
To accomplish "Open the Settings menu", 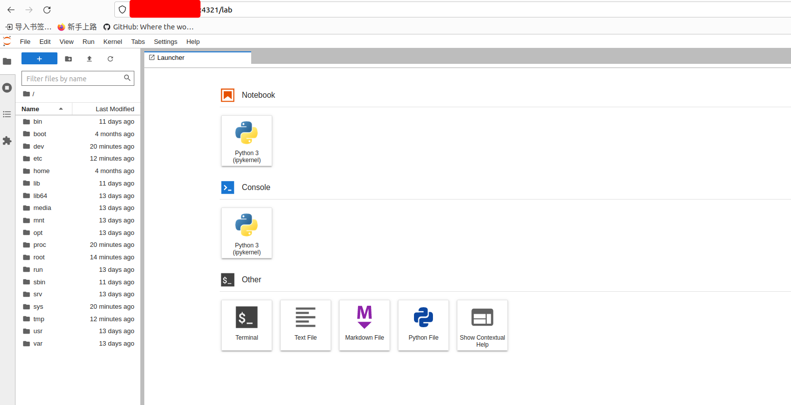I will click(x=165, y=42).
